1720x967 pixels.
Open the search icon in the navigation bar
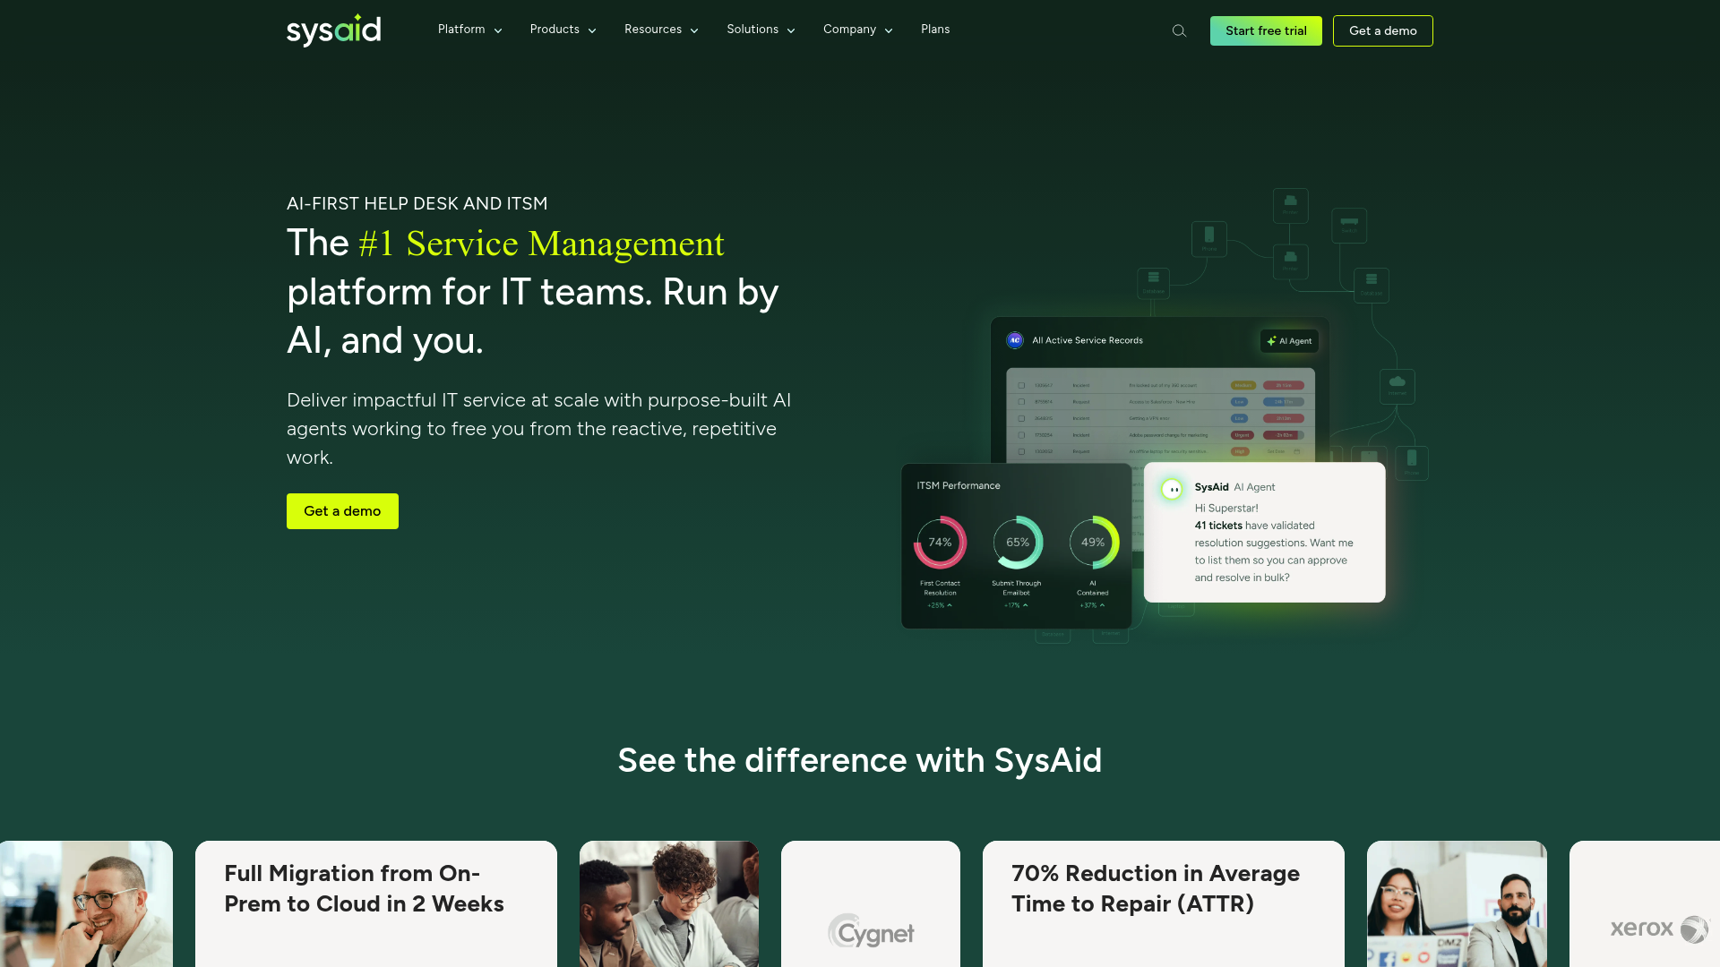[x=1179, y=30]
